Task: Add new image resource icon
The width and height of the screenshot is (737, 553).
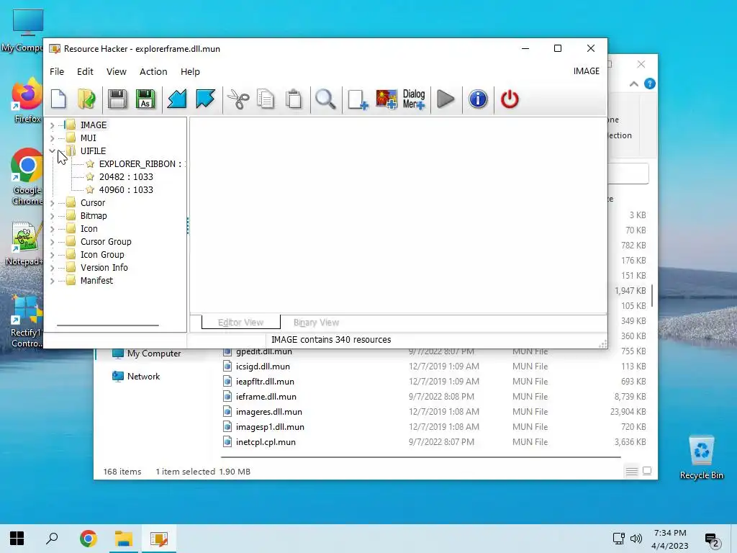Action: [386, 99]
